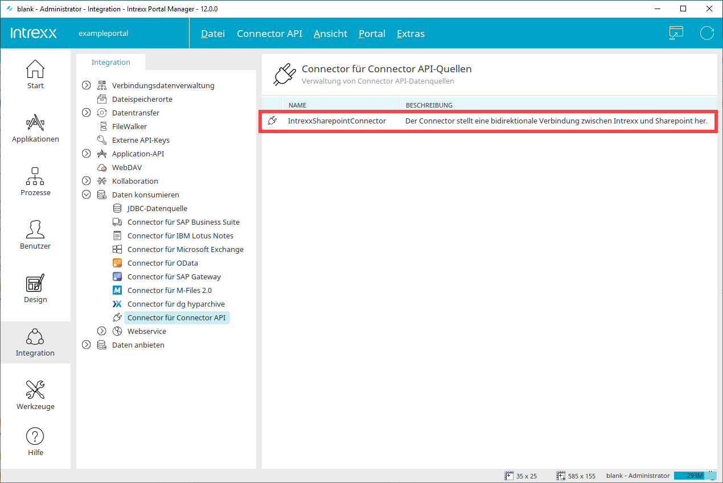Screen dimensions: 723x483
Task: Select Connector für Connector API tree item
Action: pyautogui.click(x=176, y=317)
